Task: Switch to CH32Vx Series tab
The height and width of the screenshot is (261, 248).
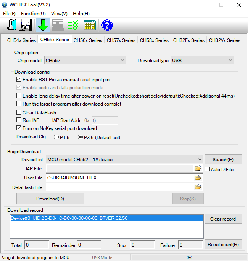Action: [224, 40]
